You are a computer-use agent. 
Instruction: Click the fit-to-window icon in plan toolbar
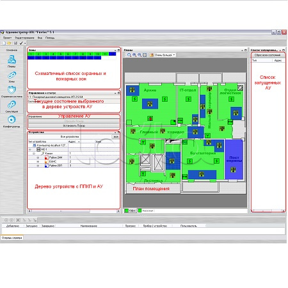coord(145,55)
